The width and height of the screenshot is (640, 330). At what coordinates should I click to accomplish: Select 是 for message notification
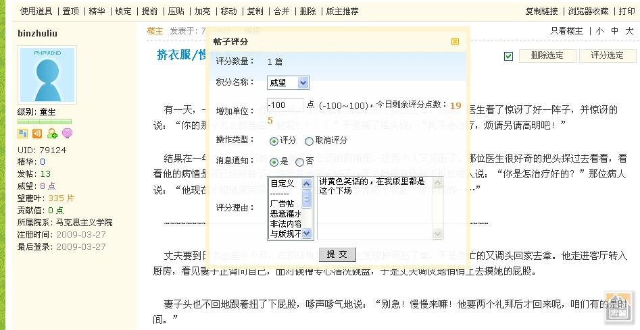pos(274,162)
